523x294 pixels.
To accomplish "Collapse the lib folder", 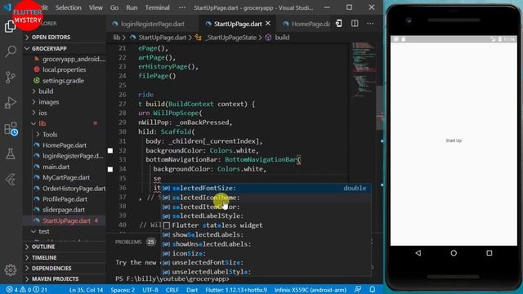I will tap(42, 123).
